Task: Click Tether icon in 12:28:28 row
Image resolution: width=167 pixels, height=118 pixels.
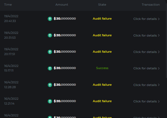Action: tap(50, 85)
